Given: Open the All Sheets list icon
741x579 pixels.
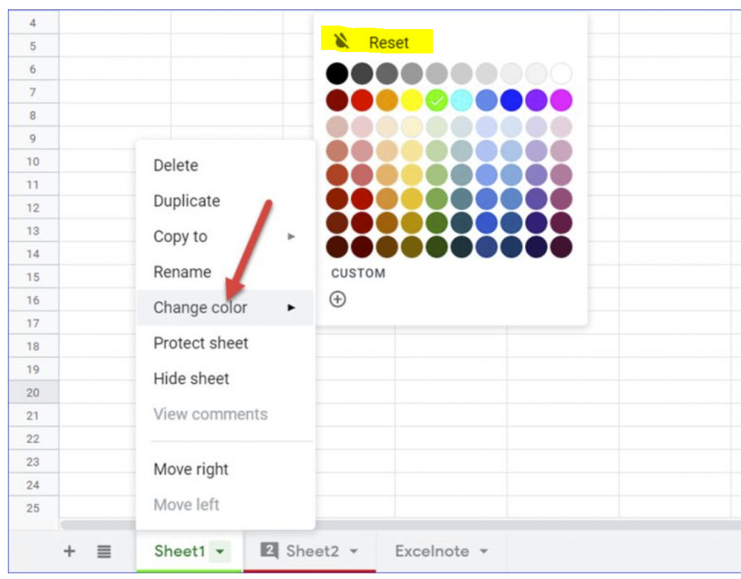Looking at the screenshot, I should 103,551.
